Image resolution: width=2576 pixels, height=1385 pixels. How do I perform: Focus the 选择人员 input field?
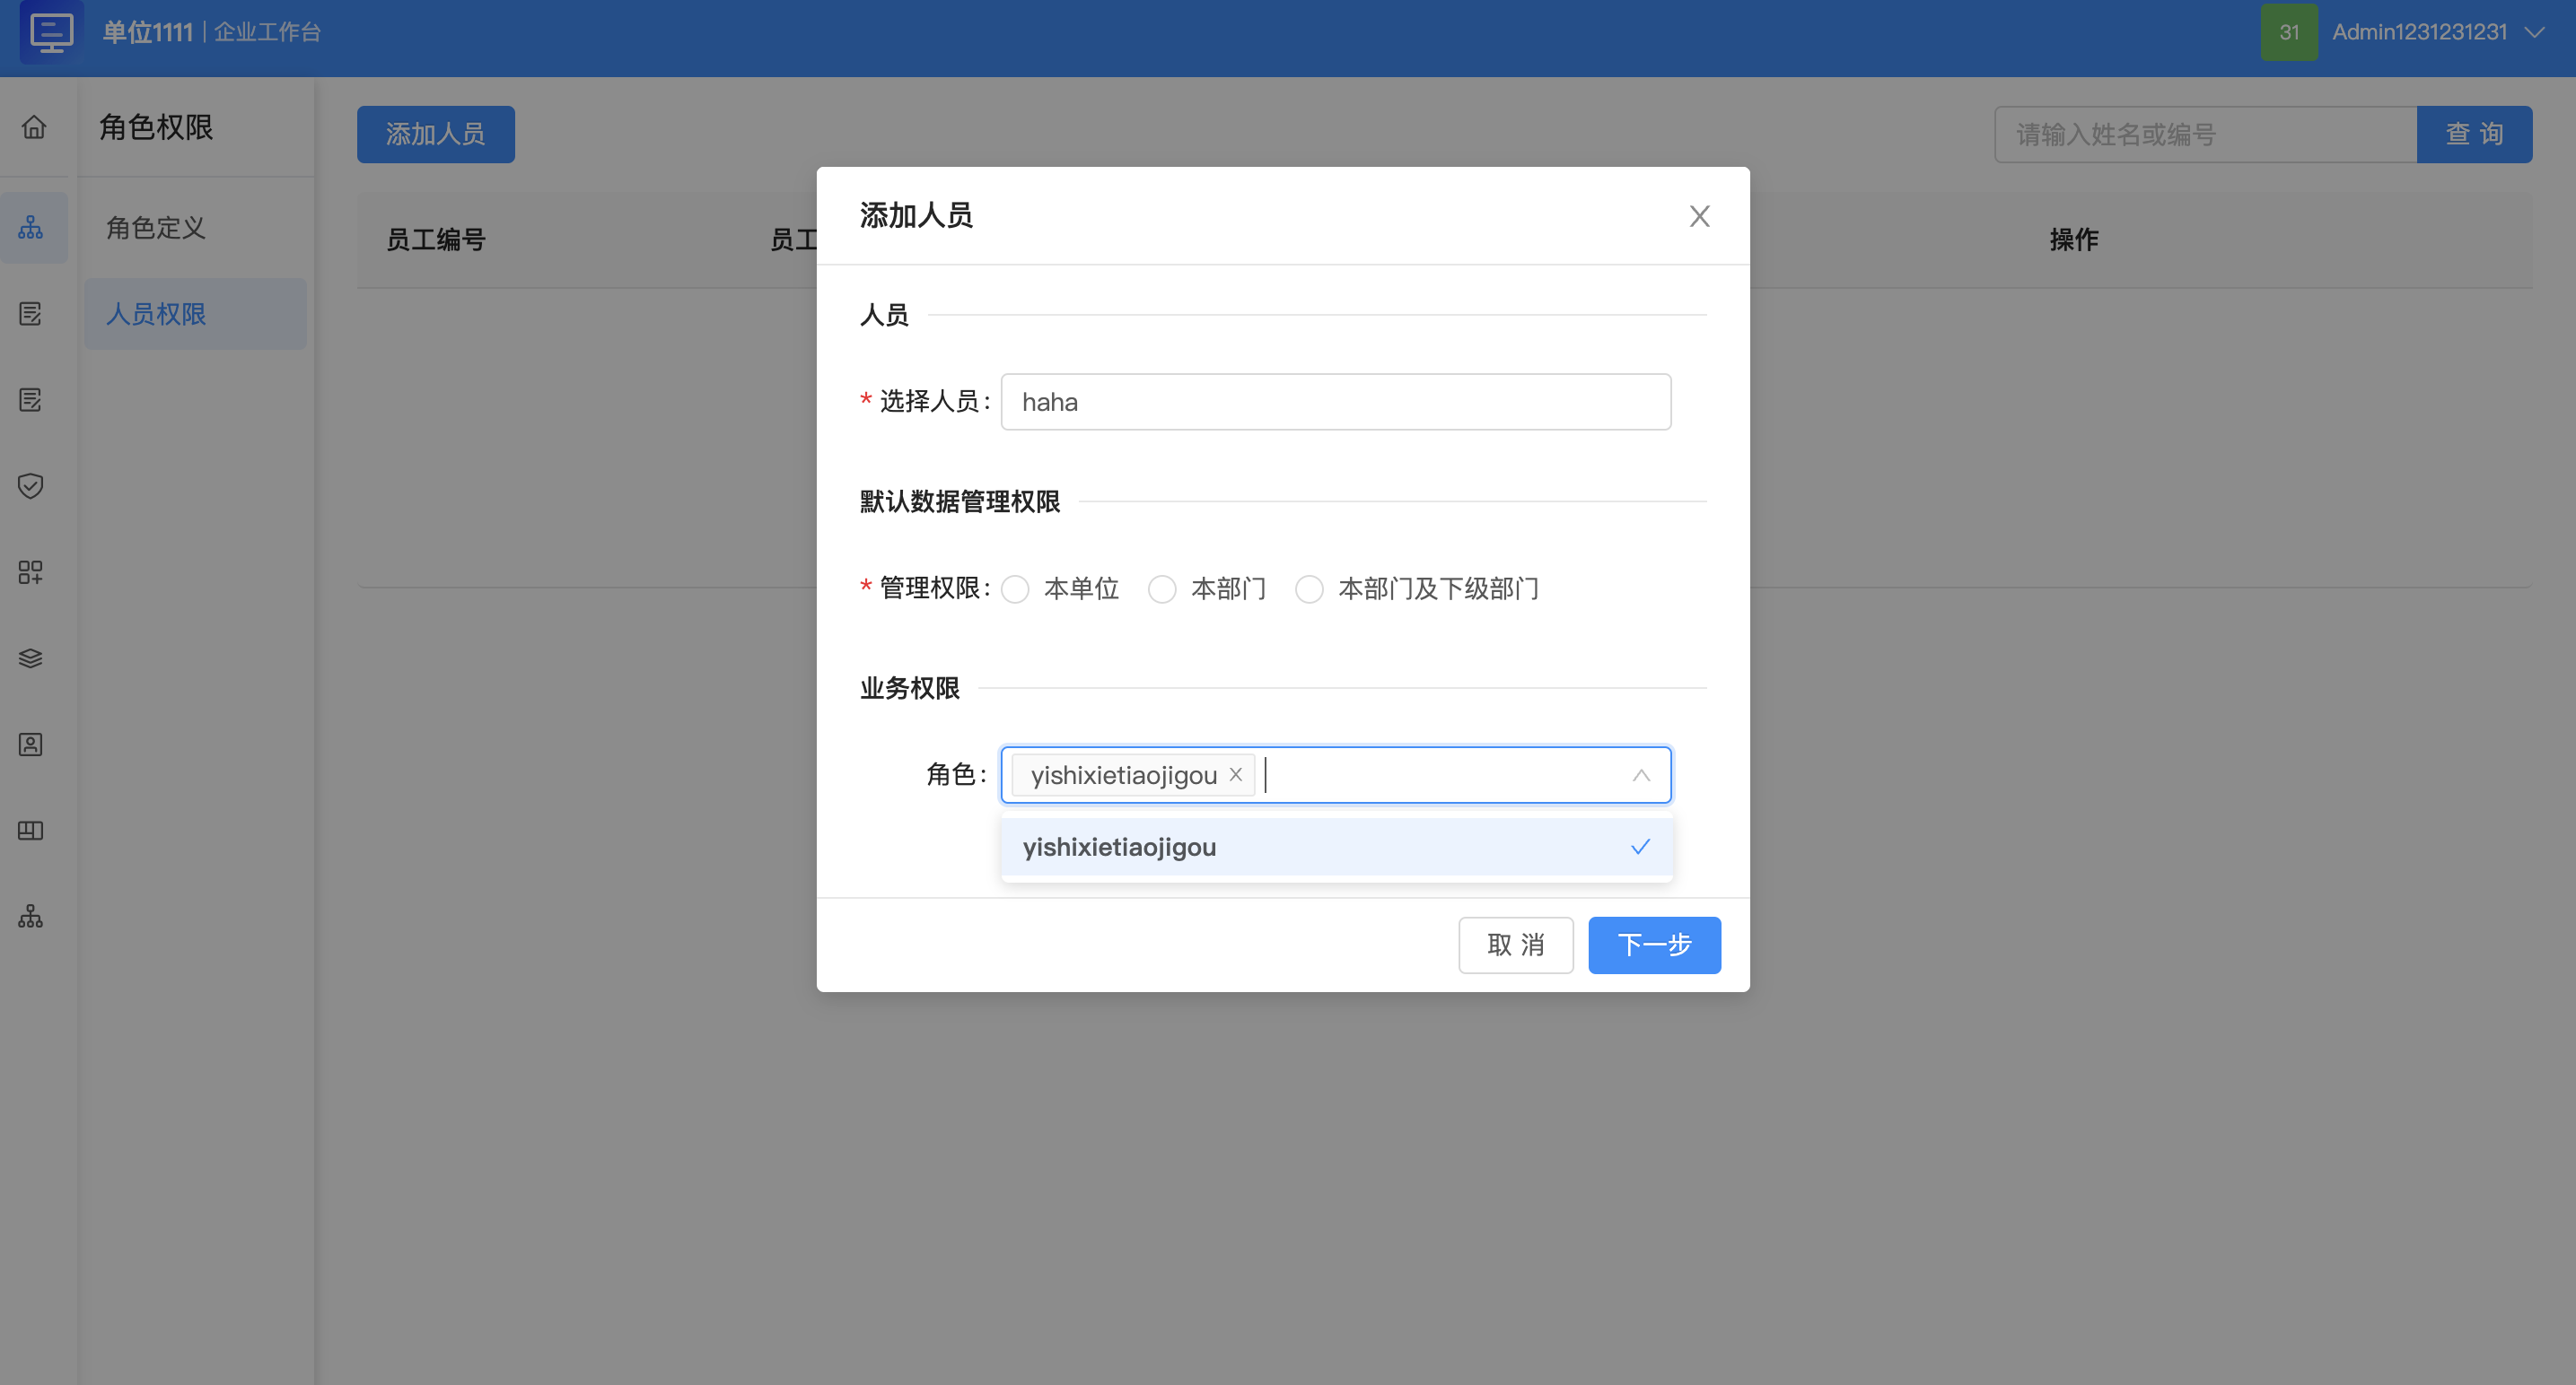click(1336, 402)
